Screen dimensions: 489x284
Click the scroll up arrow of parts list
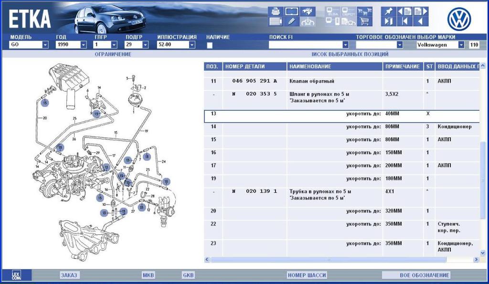(483, 66)
